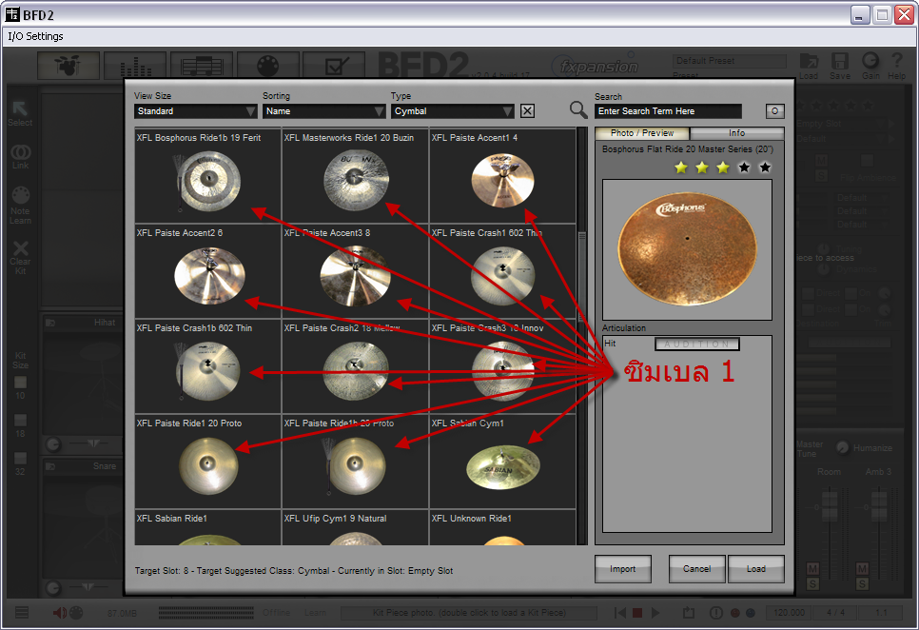Click the transport Play button
The height and width of the screenshot is (630, 919).
click(x=655, y=613)
